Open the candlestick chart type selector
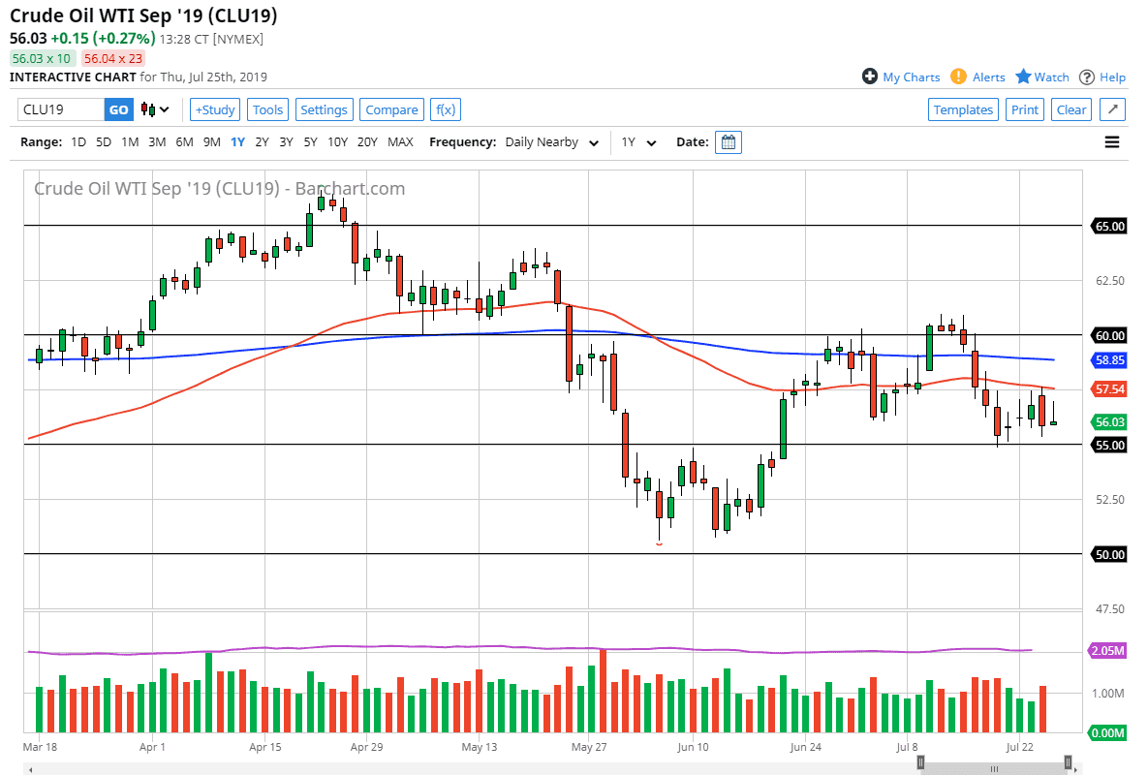This screenshot has width=1148, height=775. point(155,109)
